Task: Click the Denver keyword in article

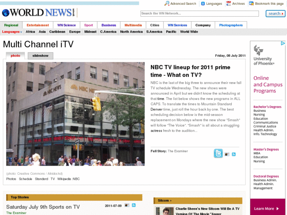Action: coord(156,109)
